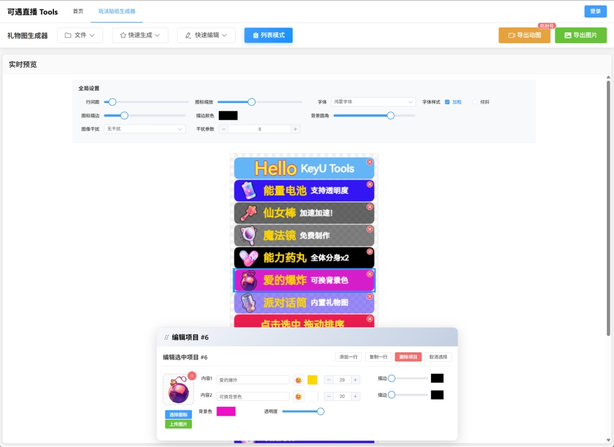Click the bomb icon thumbnail in editor
Image resolution: width=614 pixels, height=447 pixels.
click(x=178, y=390)
